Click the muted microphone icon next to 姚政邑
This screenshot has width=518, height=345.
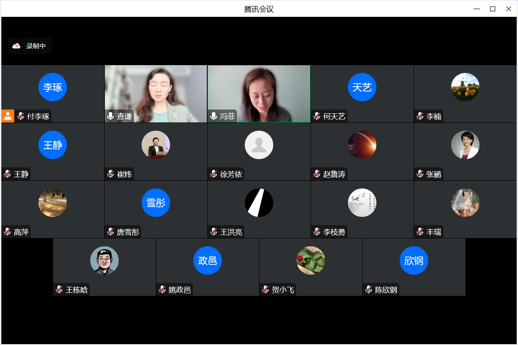[163, 289]
